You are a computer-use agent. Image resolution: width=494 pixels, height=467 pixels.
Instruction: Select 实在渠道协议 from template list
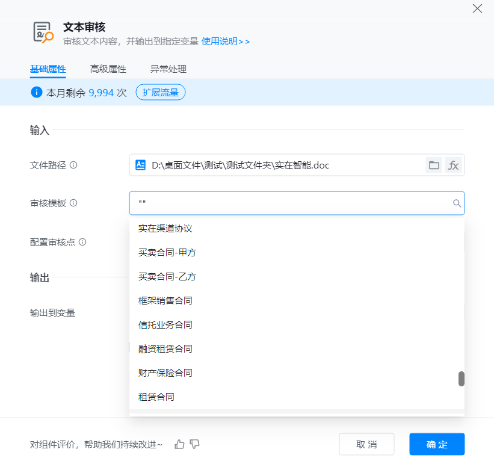pos(165,229)
